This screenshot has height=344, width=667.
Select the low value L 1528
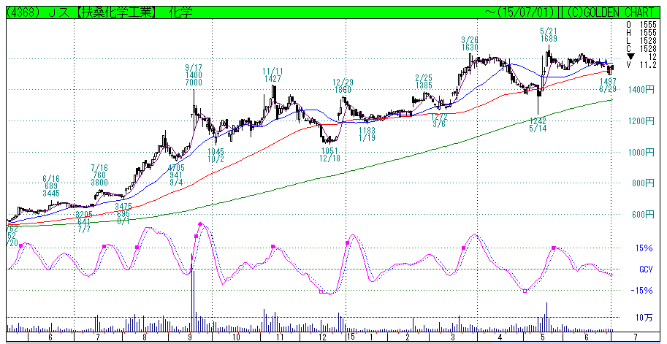click(641, 41)
